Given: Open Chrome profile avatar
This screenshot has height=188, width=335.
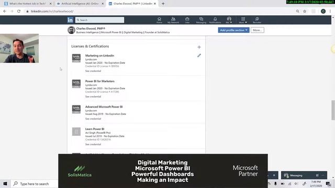Looking at the screenshot, I should (323, 11).
